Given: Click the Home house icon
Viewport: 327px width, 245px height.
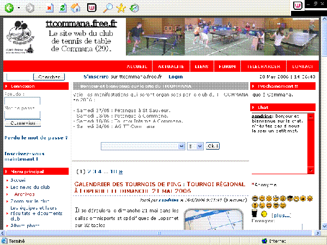Looking at the screenshot, I should [76, 8].
